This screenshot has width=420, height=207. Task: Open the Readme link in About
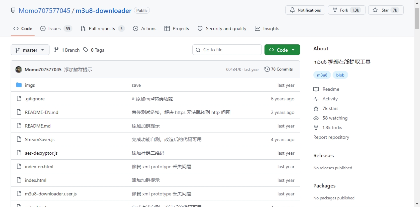[x=326, y=89]
